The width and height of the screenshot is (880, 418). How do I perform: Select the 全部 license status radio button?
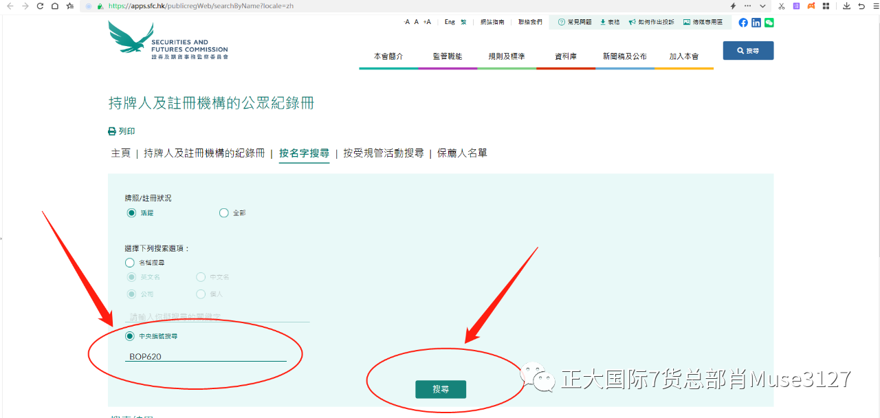click(223, 213)
